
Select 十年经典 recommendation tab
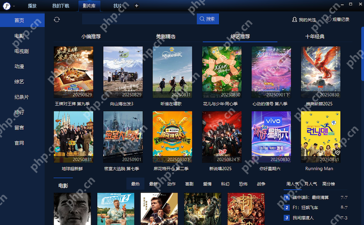pos(315,36)
